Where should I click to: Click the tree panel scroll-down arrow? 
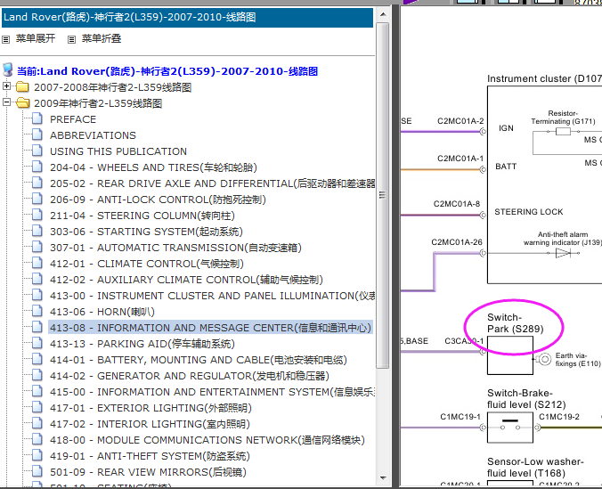[x=383, y=478]
